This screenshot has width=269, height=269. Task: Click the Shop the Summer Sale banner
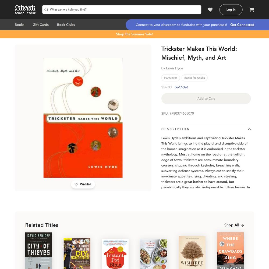134,34
